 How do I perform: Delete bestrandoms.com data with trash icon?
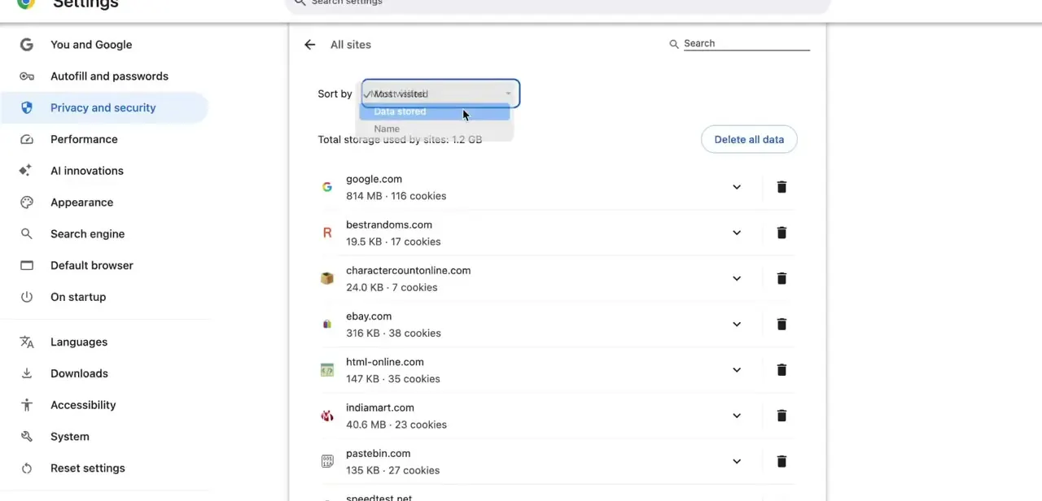pyautogui.click(x=781, y=233)
